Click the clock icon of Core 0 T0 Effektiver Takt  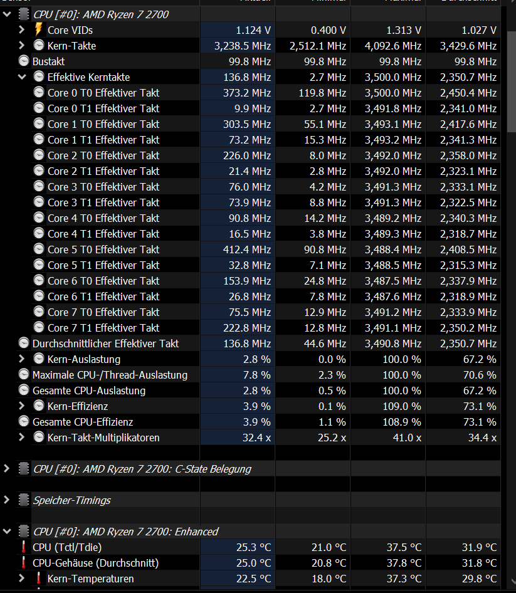[x=39, y=92]
